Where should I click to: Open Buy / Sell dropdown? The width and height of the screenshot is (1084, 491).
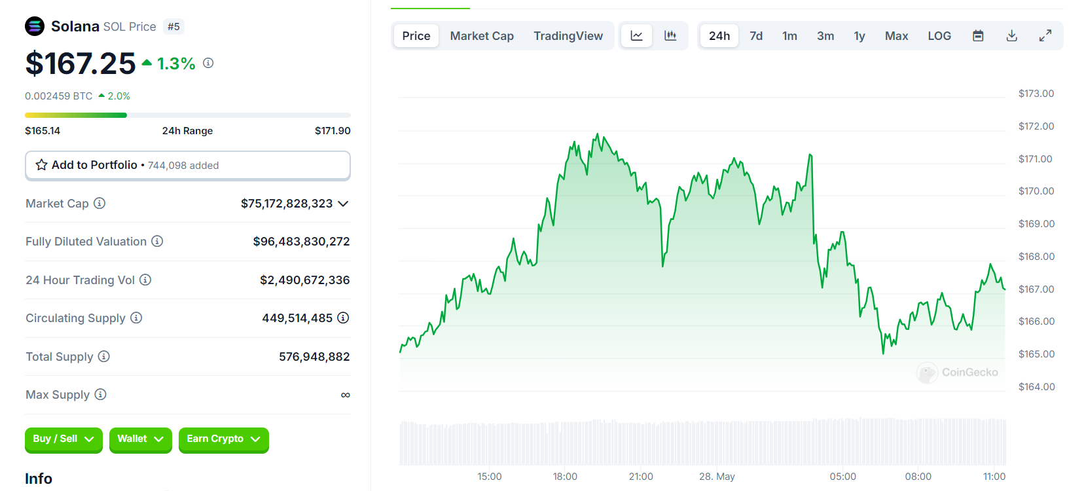point(63,439)
